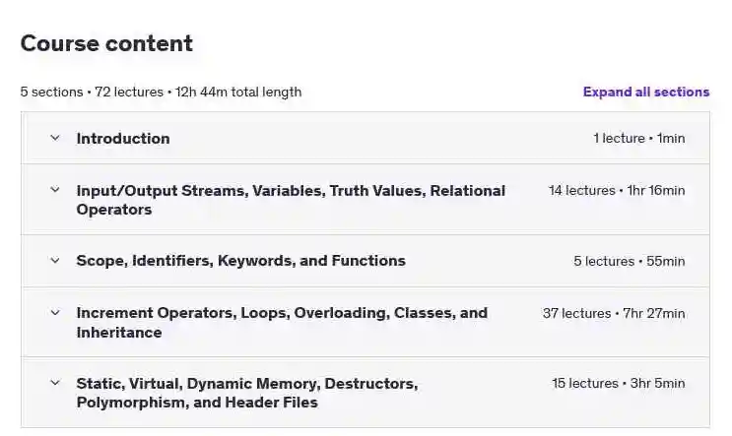The image size is (732, 436).
Task: Click the 14 lectures • 1hr 16min label
Action: (617, 190)
